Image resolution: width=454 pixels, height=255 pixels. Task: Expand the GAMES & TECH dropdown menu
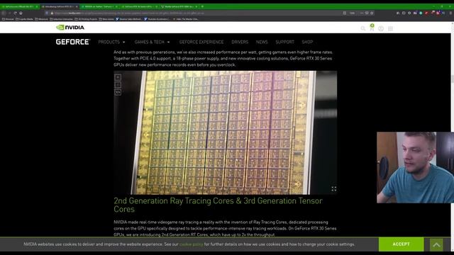152,42
